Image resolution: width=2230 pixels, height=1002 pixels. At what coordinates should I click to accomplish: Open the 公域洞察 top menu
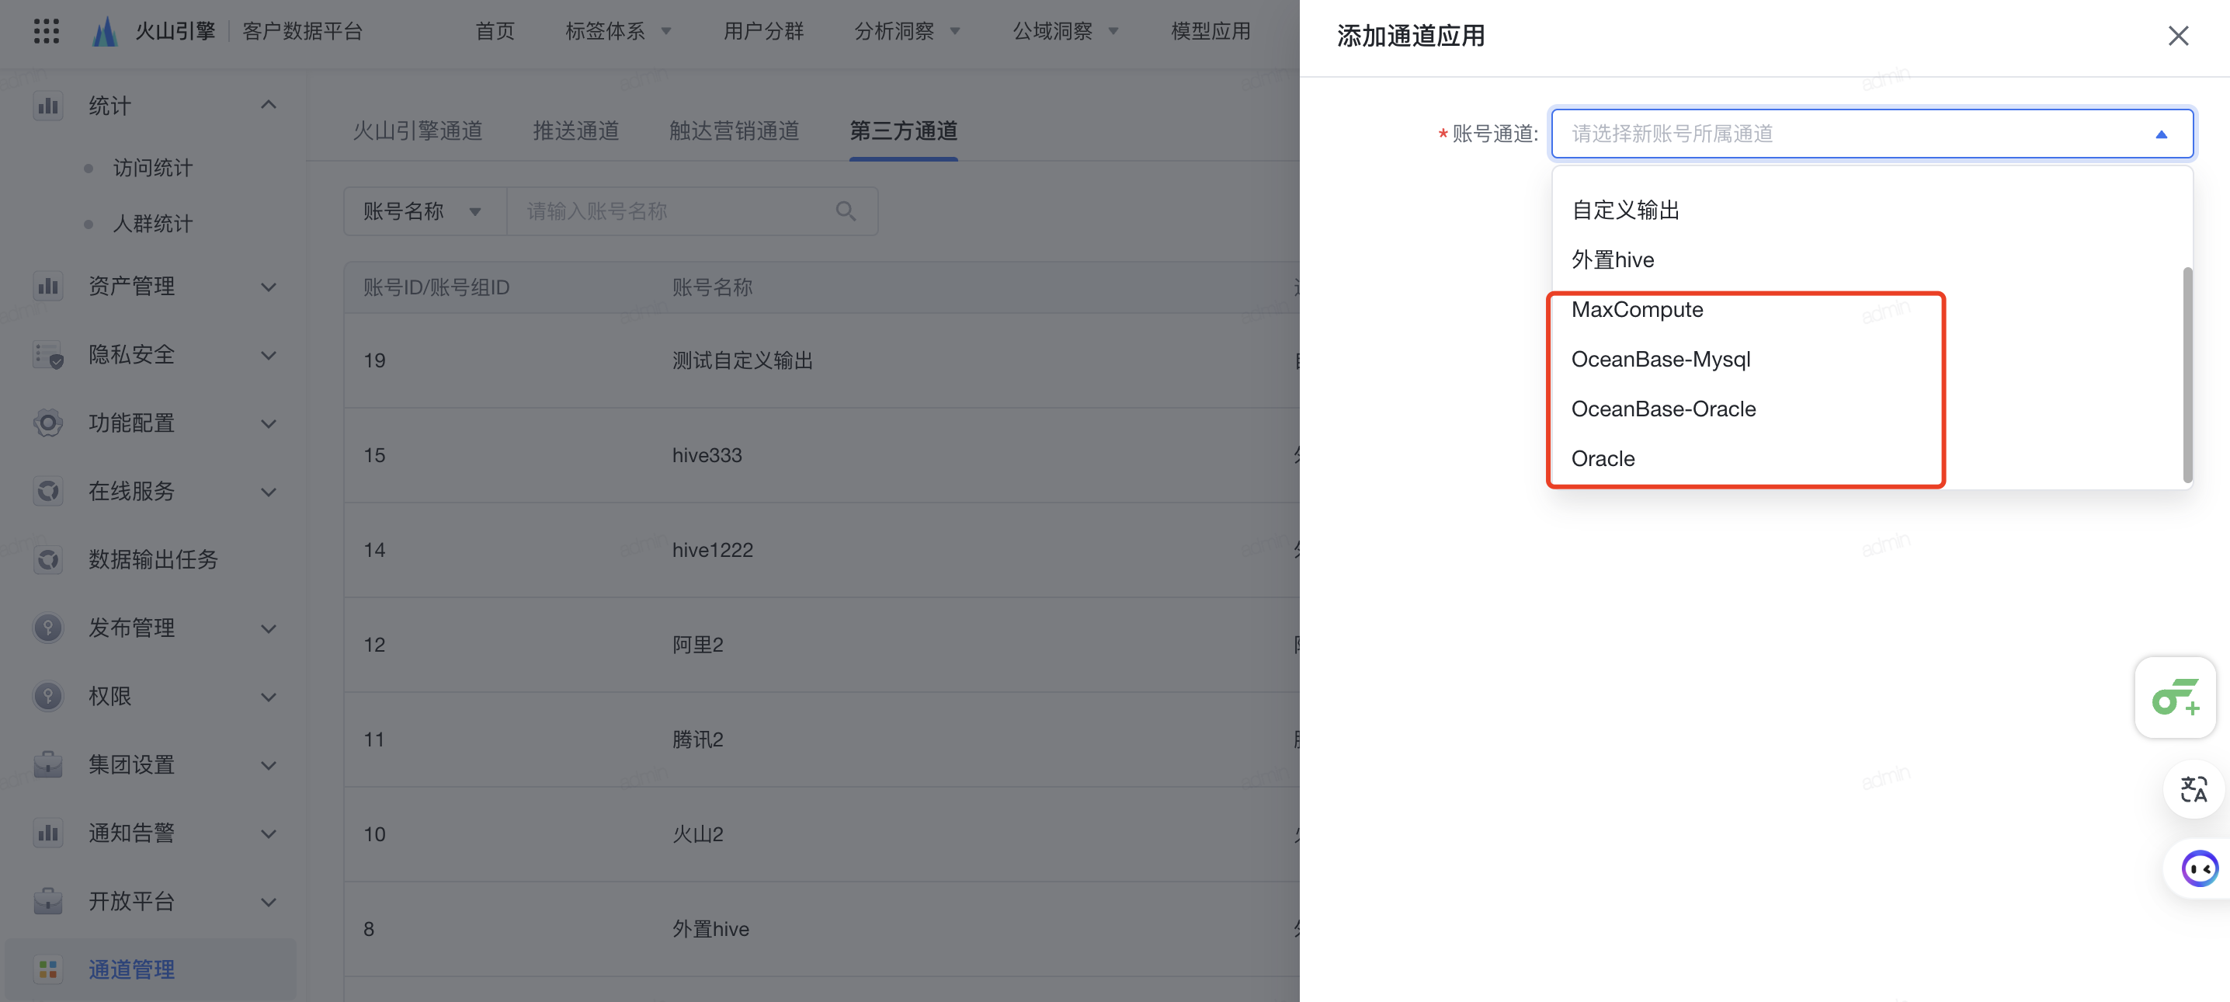point(1065,31)
